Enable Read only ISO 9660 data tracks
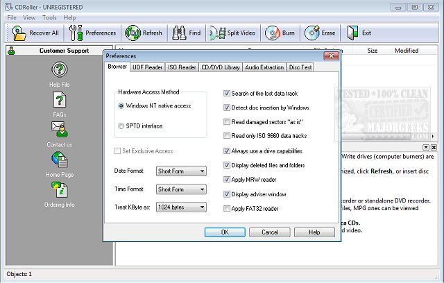The width and height of the screenshot is (444, 283). [227, 135]
